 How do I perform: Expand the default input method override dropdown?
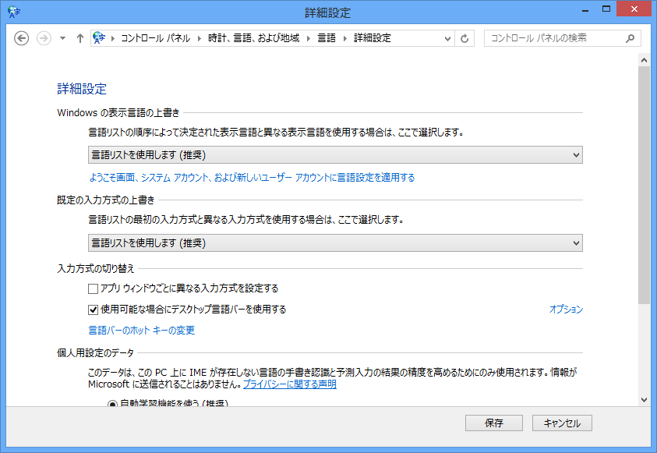[335, 243]
